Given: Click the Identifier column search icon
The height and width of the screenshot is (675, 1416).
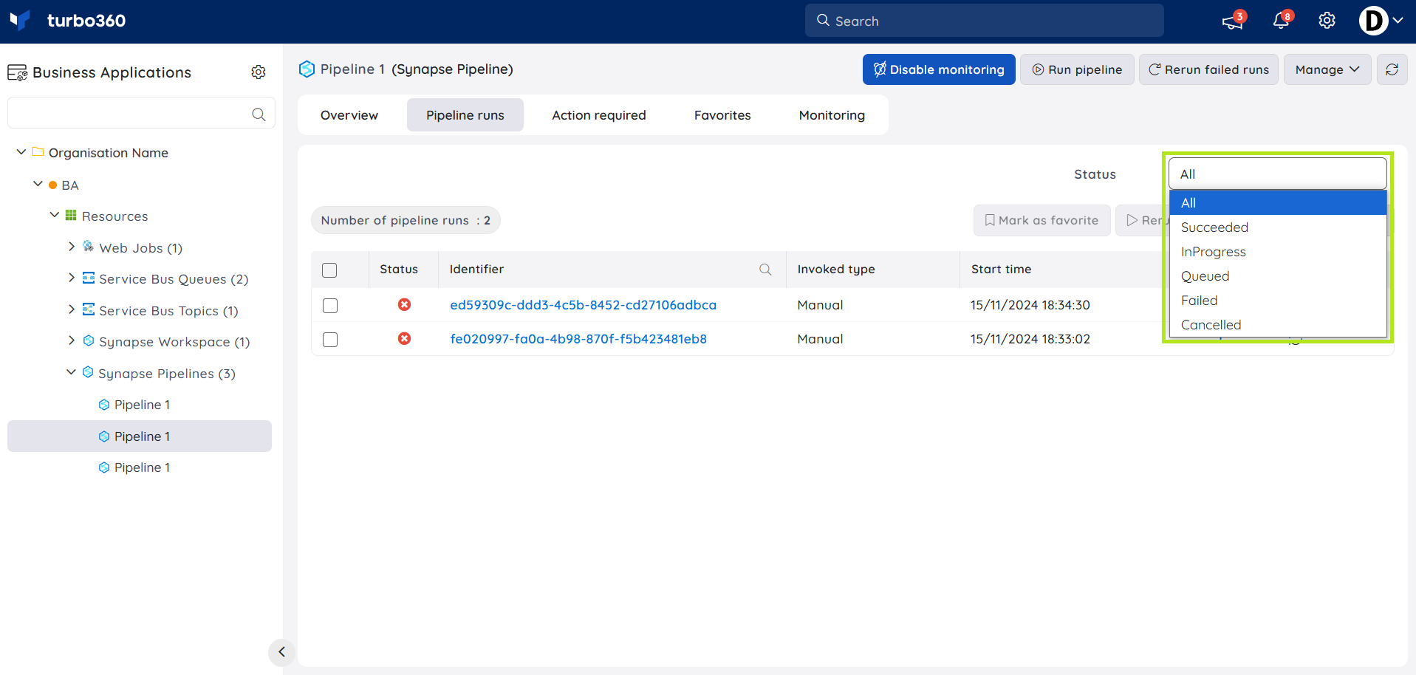Looking at the screenshot, I should pos(765,270).
